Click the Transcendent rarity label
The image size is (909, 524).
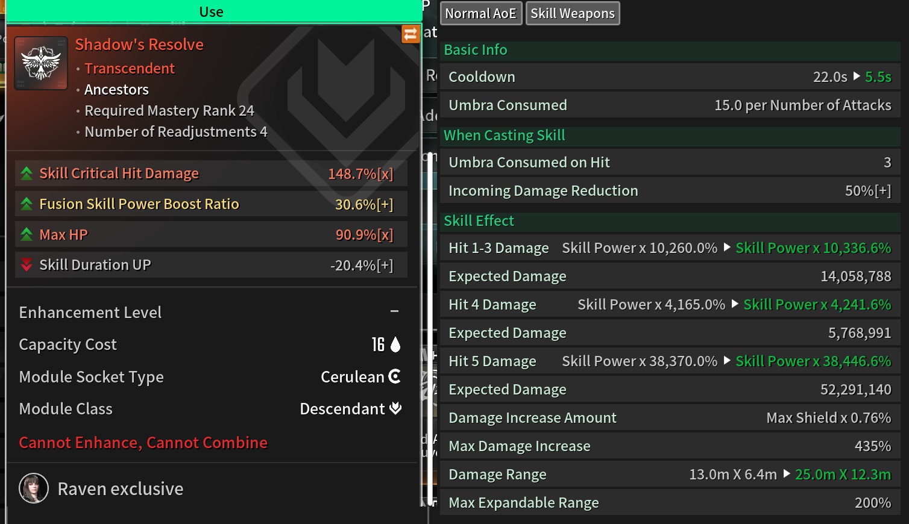click(x=130, y=69)
